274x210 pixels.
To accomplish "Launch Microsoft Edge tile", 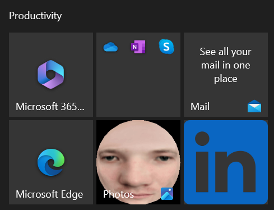I will point(51,162).
